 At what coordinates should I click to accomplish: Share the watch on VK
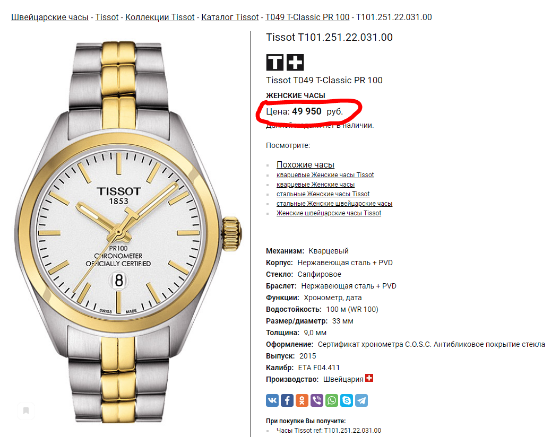(x=272, y=400)
